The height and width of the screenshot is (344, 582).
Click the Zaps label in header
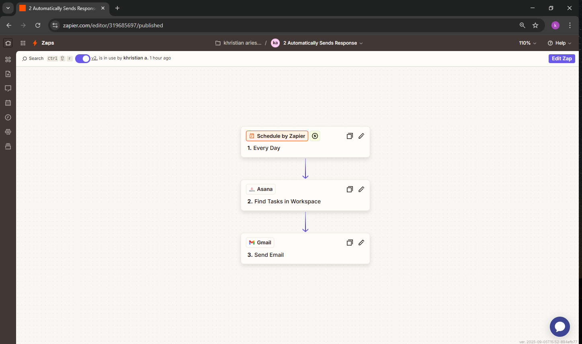pos(48,43)
